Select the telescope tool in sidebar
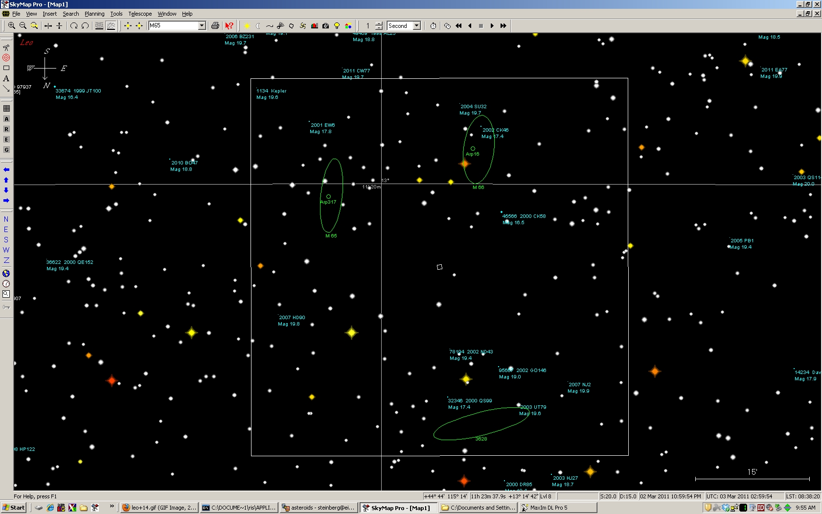The image size is (822, 514). coord(6,47)
